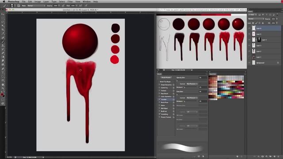Screen dimensions: 283x159
Task: Select the Quick Selection tool
Action: [3, 26]
